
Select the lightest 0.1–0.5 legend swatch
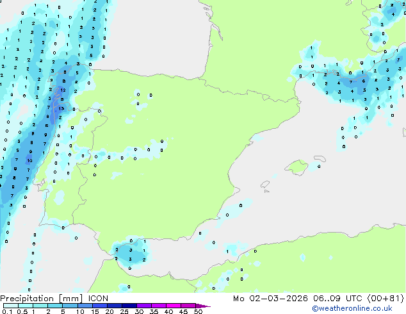click(x=11, y=306)
